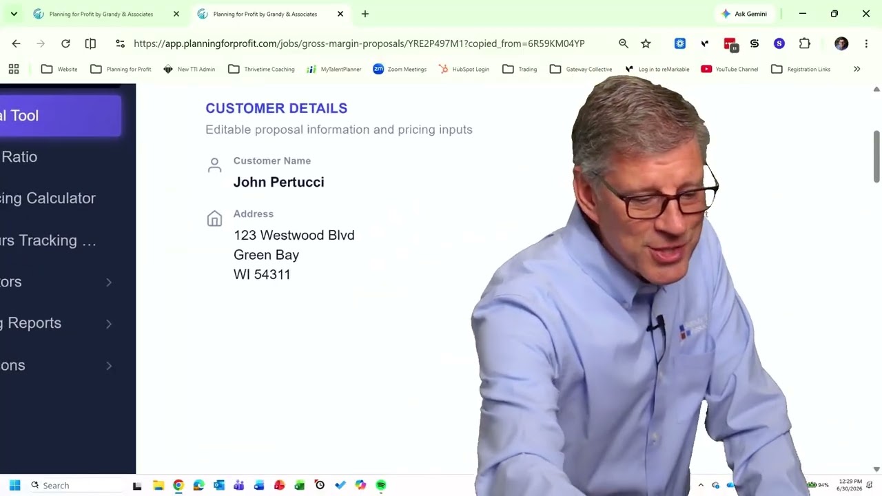This screenshot has width=882, height=496.
Task: Show more bookmarks with the double chevron
Action: click(x=857, y=69)
